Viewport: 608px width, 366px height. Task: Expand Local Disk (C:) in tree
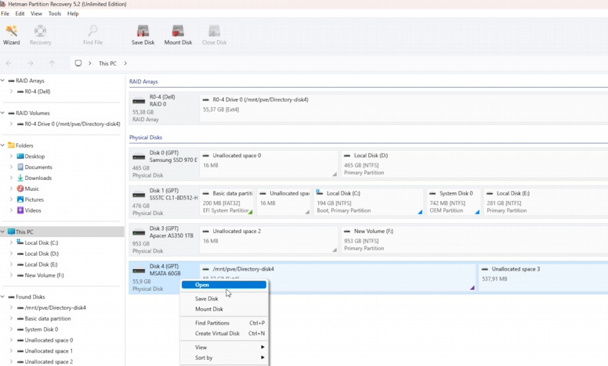point(11,242)
